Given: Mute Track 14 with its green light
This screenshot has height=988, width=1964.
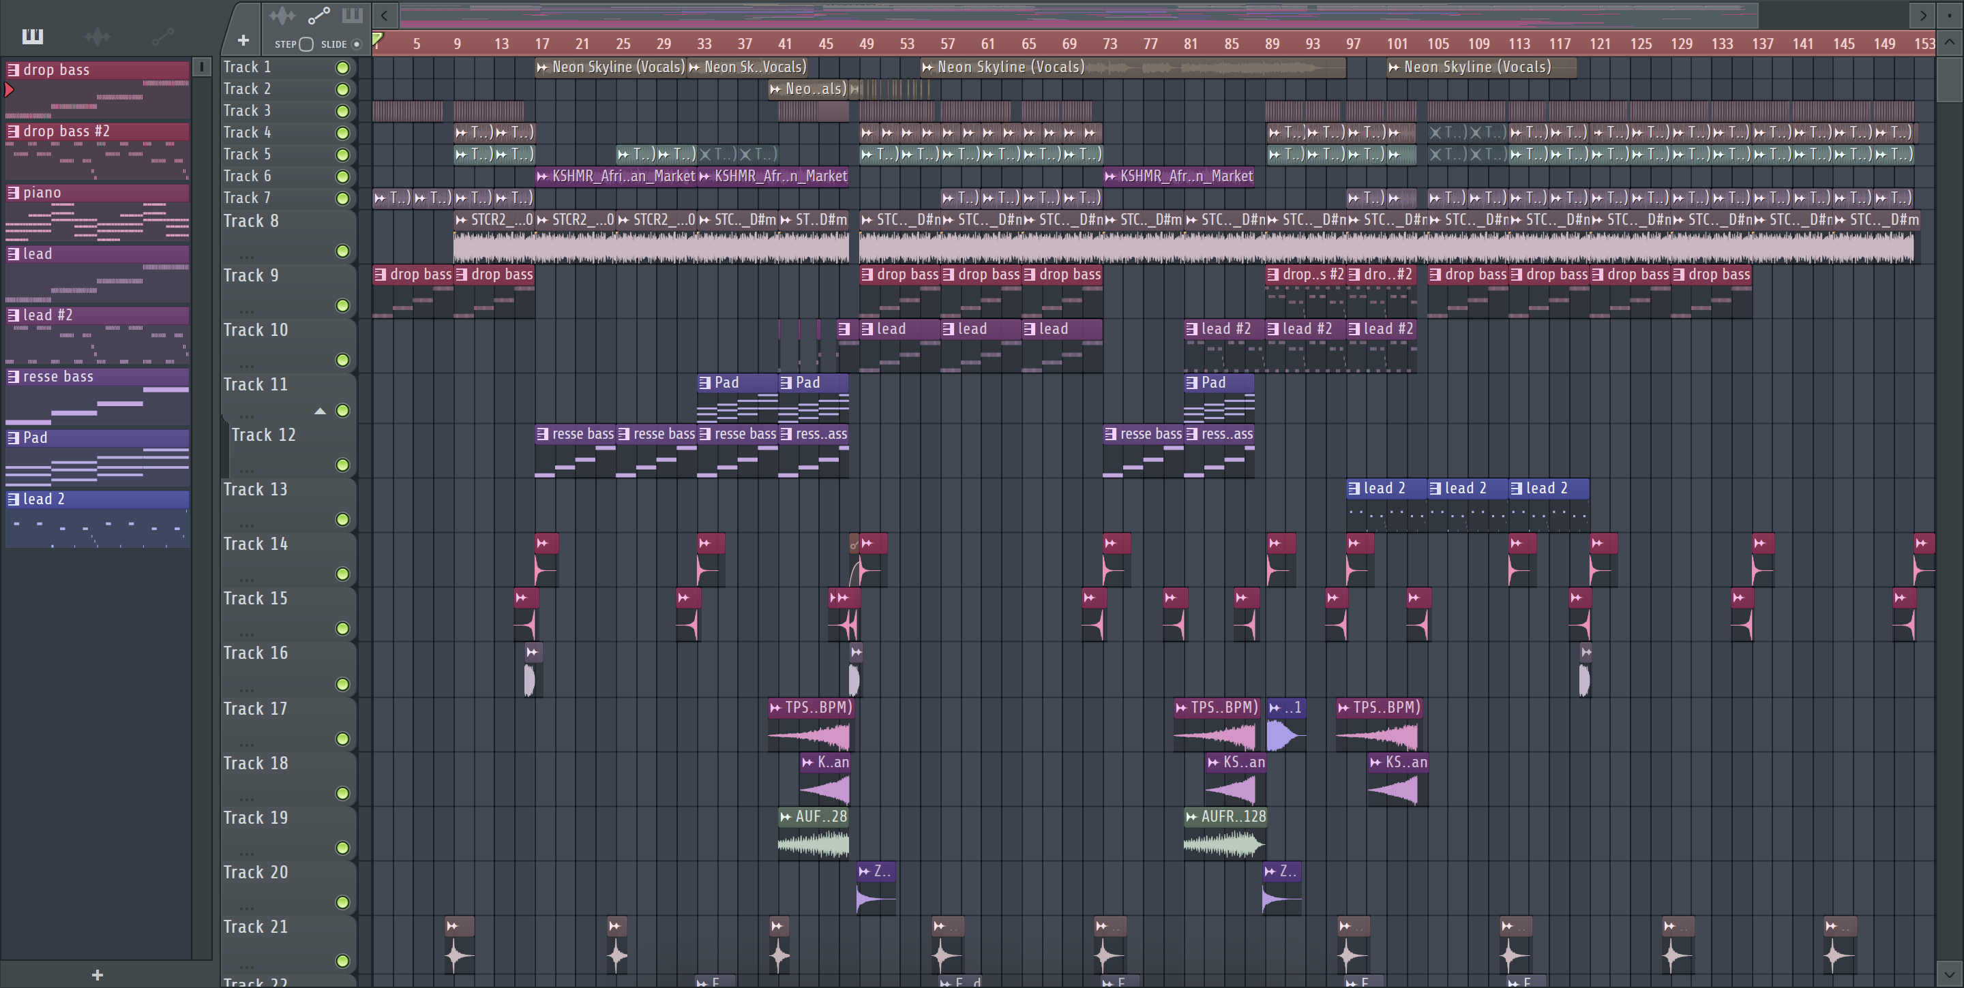Looking at the screenshot, I should [343, 574].
